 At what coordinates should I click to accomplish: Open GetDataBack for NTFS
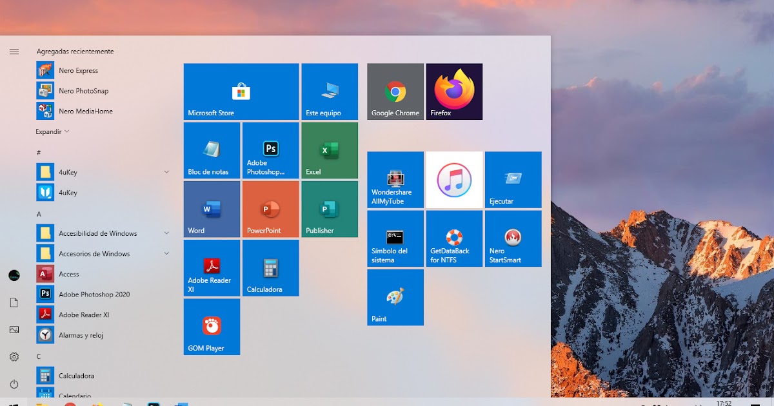coord(454,238)
